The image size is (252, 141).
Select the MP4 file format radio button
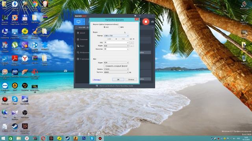(x=119, y=27)
